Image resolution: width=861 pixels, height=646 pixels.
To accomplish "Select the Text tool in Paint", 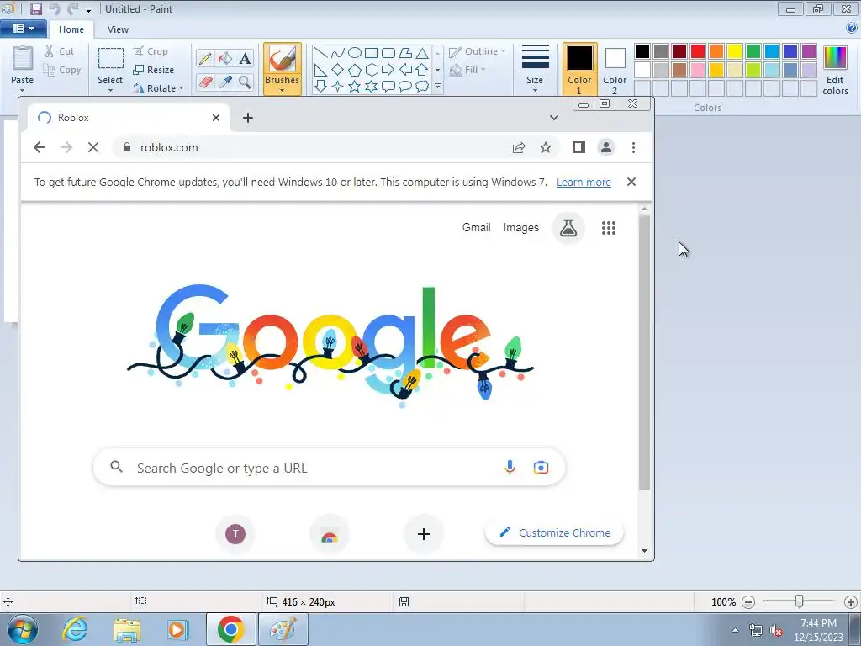I will click(245, 58).
